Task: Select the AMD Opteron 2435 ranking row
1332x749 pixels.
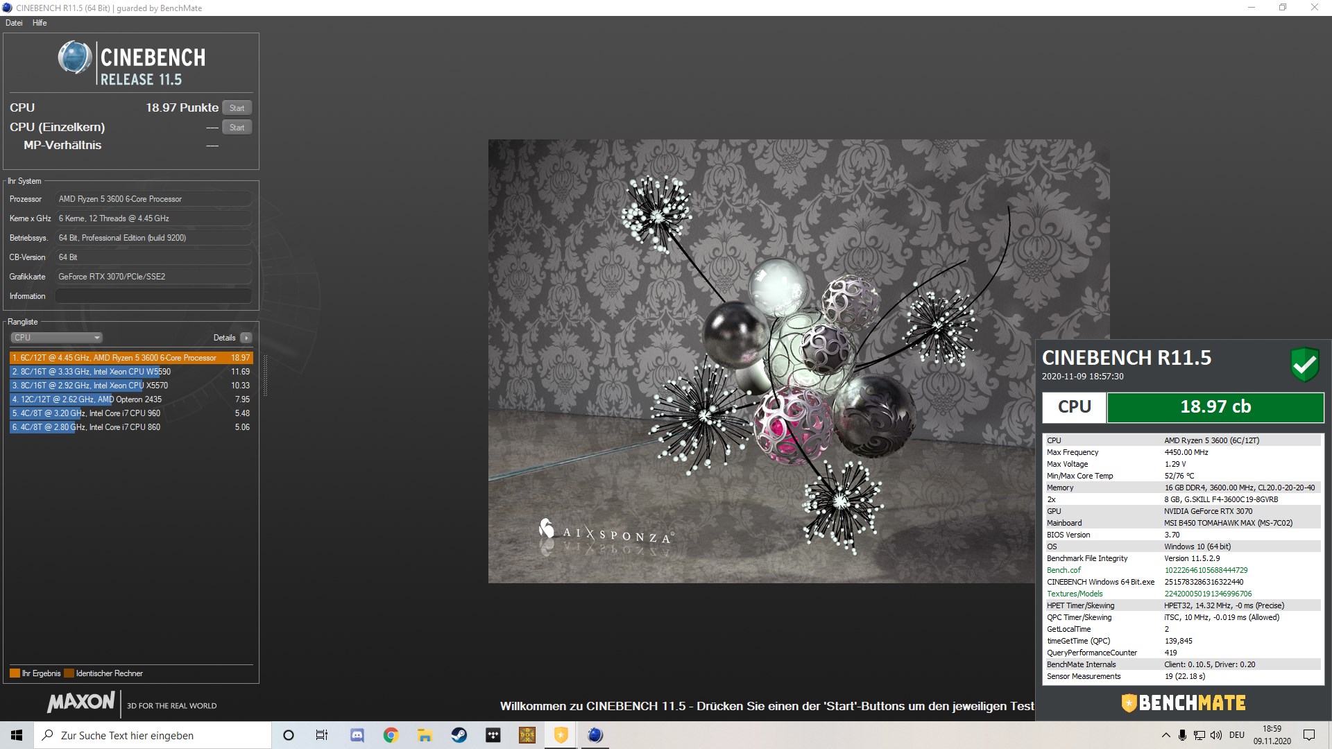Action: coord(131,399)
